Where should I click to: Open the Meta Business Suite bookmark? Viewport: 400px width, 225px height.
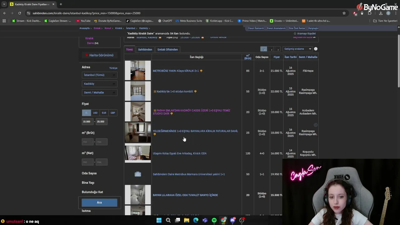coord(189,21)
